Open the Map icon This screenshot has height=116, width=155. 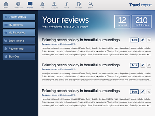[42, 4]
